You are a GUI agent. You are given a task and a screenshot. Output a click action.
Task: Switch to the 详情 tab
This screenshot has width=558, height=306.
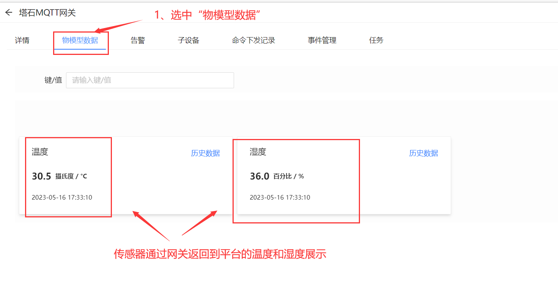[x=22, y=41]
